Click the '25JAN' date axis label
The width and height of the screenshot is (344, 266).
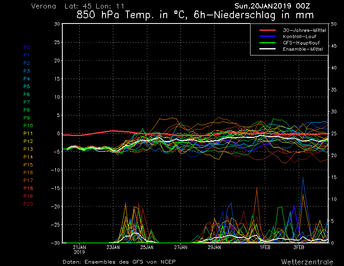point(147,247)
